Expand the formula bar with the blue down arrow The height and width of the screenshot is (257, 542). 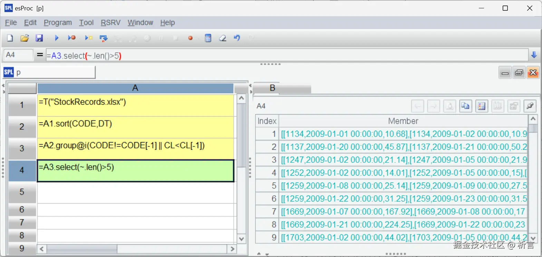coord(534,55)
